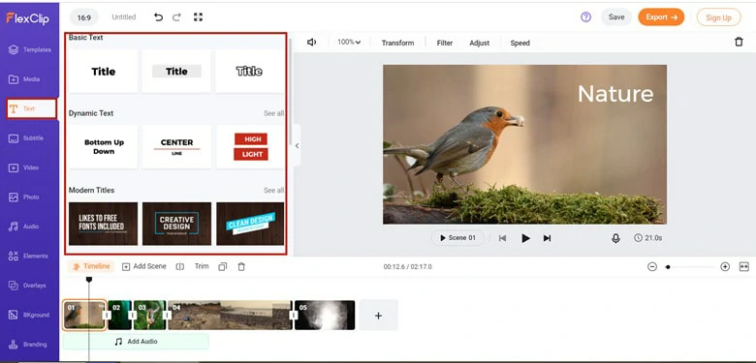Redo the last action

pos(177,17)
